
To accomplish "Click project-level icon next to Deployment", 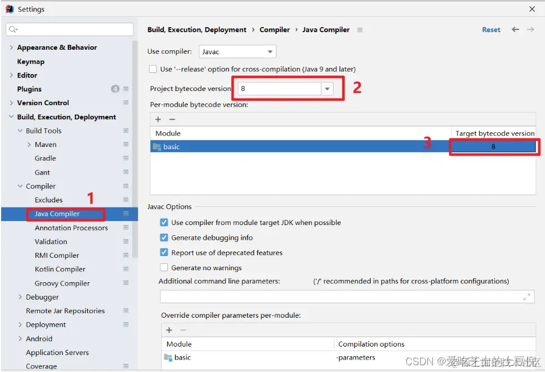I will (x=126, y=325).
